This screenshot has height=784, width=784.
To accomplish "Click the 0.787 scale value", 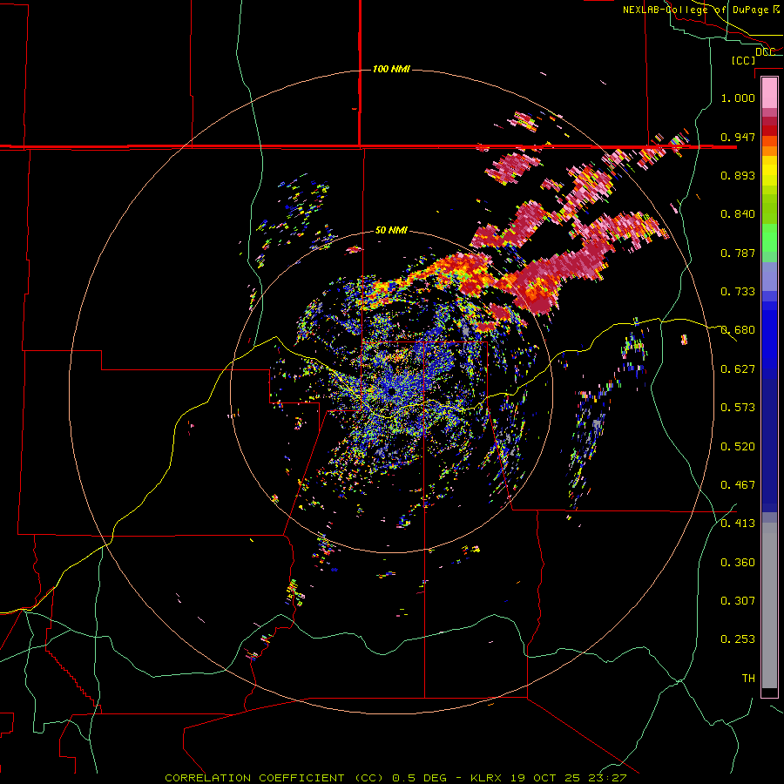I will pyautogui.click(x=738, y=253).
